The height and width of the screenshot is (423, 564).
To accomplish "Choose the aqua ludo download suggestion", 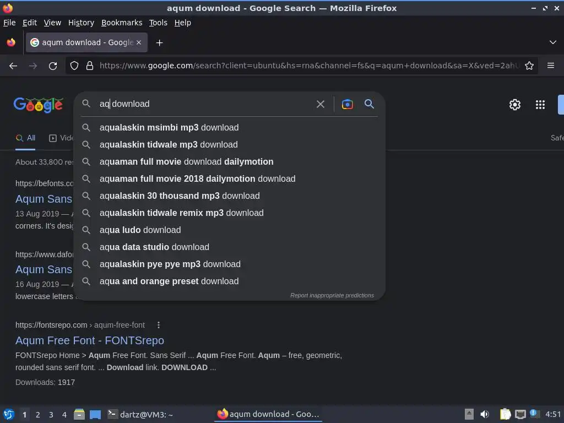I will point(229,230).
